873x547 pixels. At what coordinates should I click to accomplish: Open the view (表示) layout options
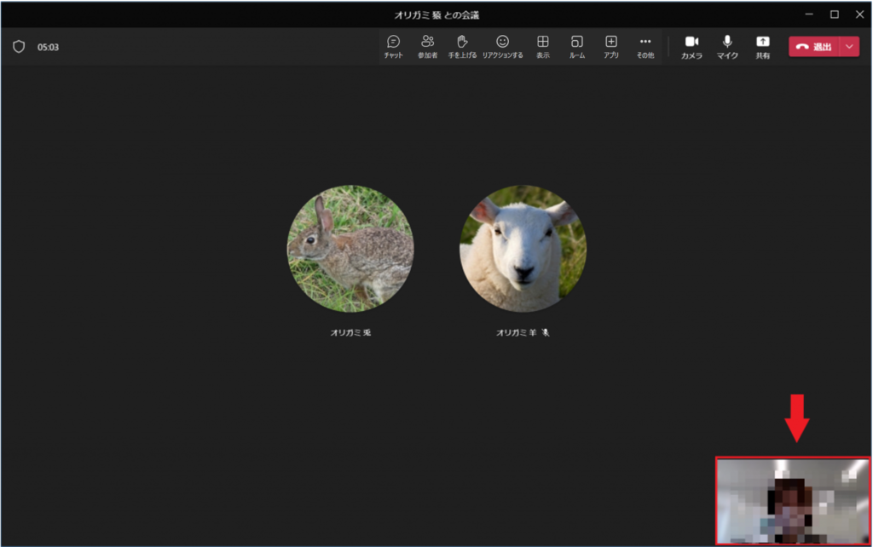point(542,46)
